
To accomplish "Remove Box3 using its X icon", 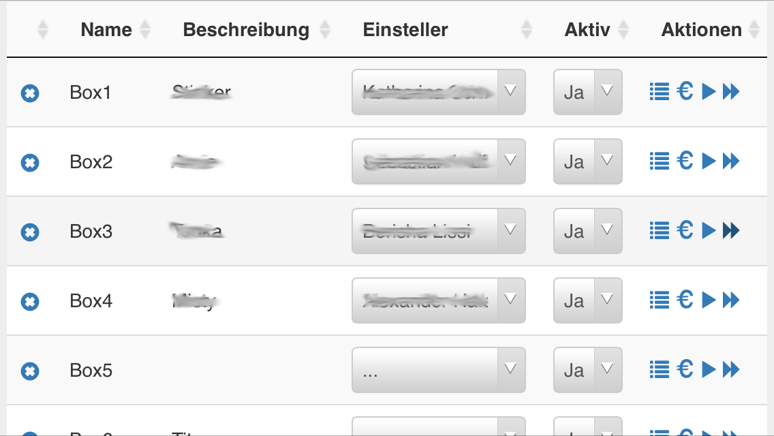I will click(30, 232).
